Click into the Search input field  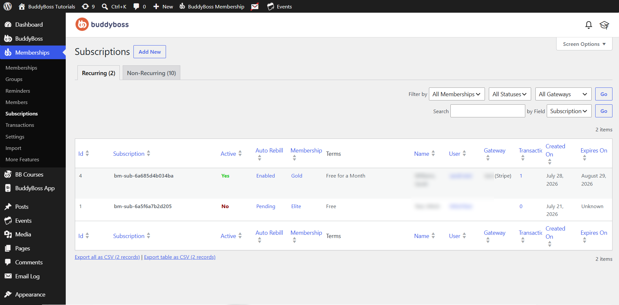488,111
